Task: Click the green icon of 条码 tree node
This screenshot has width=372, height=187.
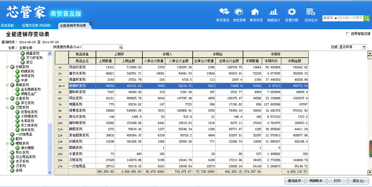Action: point(12,170)
